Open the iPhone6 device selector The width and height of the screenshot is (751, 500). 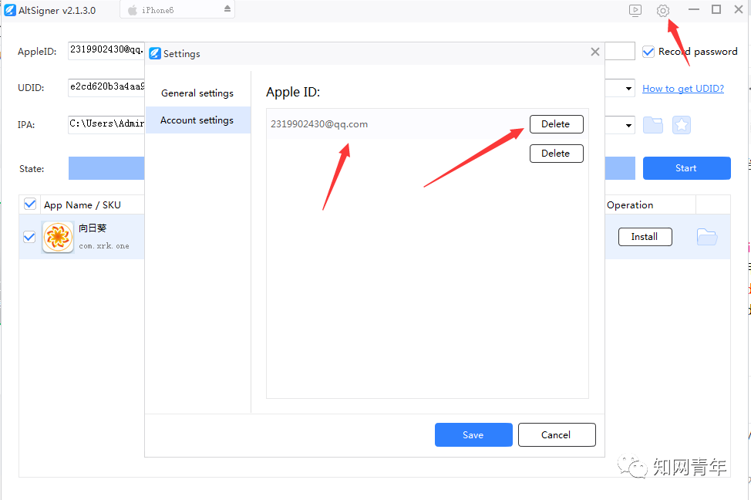click(x=177, y=9)
